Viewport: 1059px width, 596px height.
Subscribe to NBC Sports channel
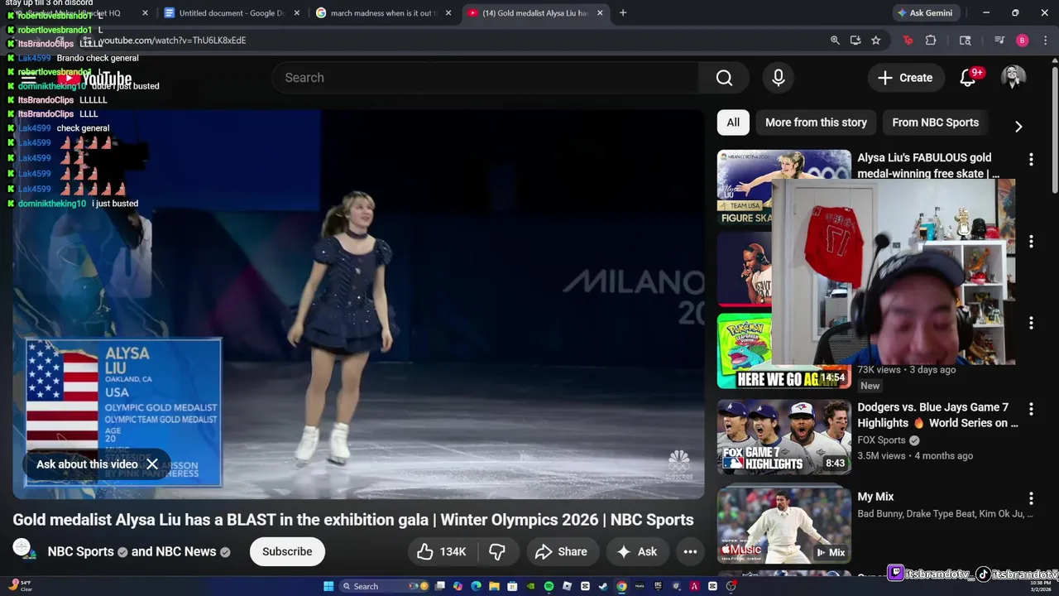pos(287,551)
